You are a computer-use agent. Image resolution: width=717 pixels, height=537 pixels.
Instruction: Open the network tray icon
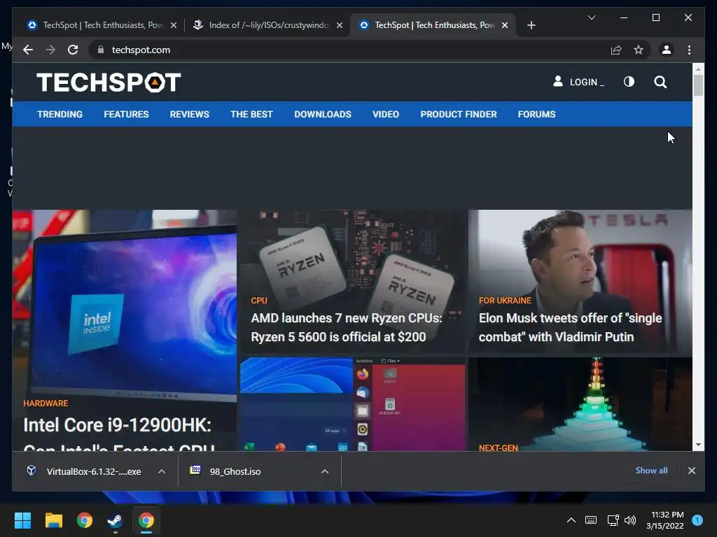(613, 520)
